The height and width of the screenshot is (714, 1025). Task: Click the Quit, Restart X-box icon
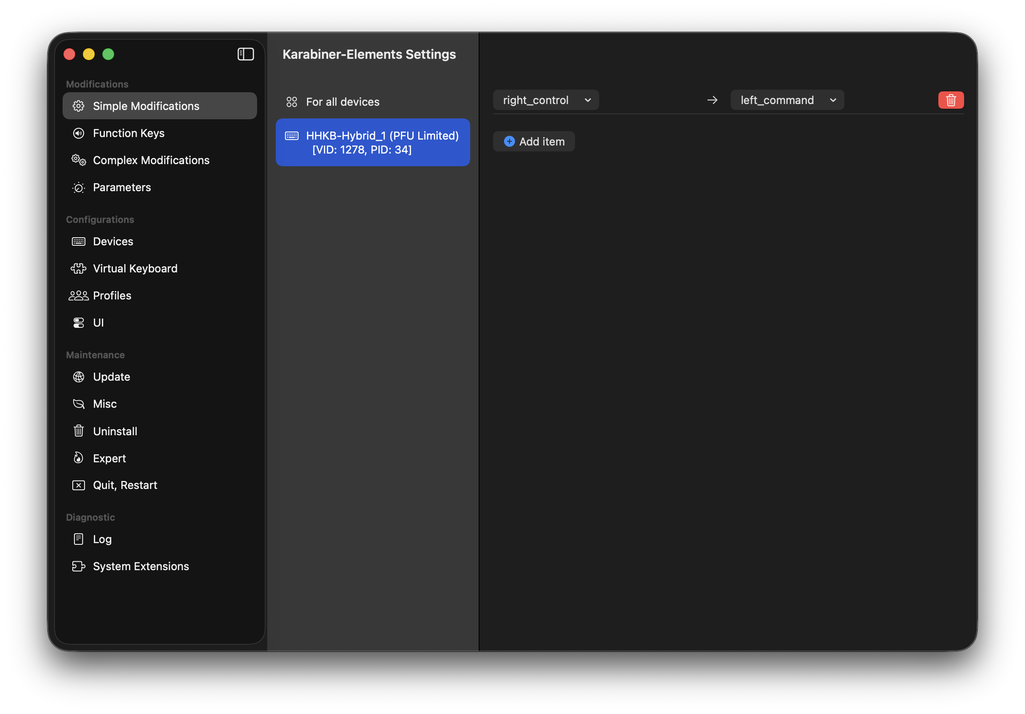(x=79, y=486)
